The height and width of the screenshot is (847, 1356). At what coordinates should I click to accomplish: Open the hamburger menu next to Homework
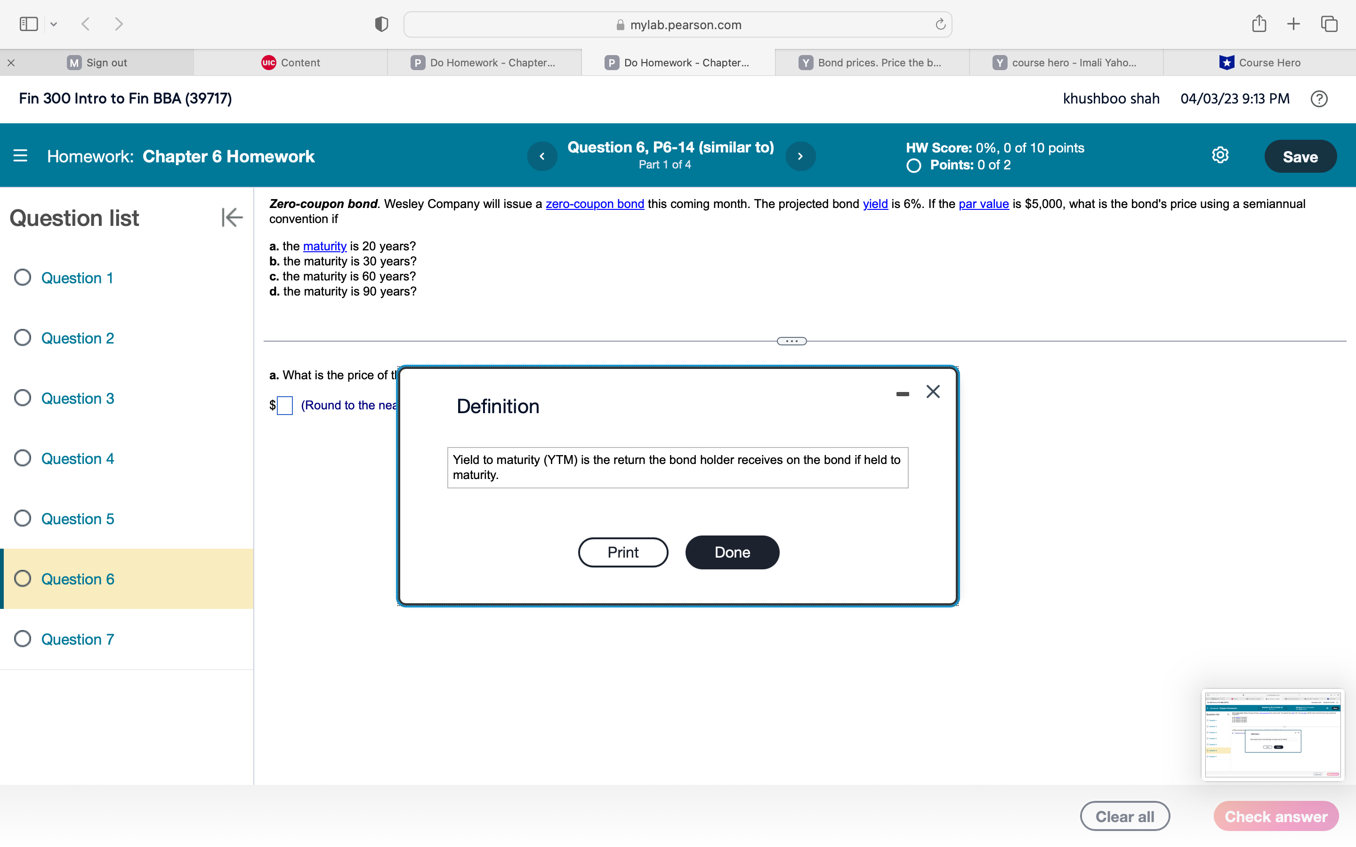(x=20, y=156)
